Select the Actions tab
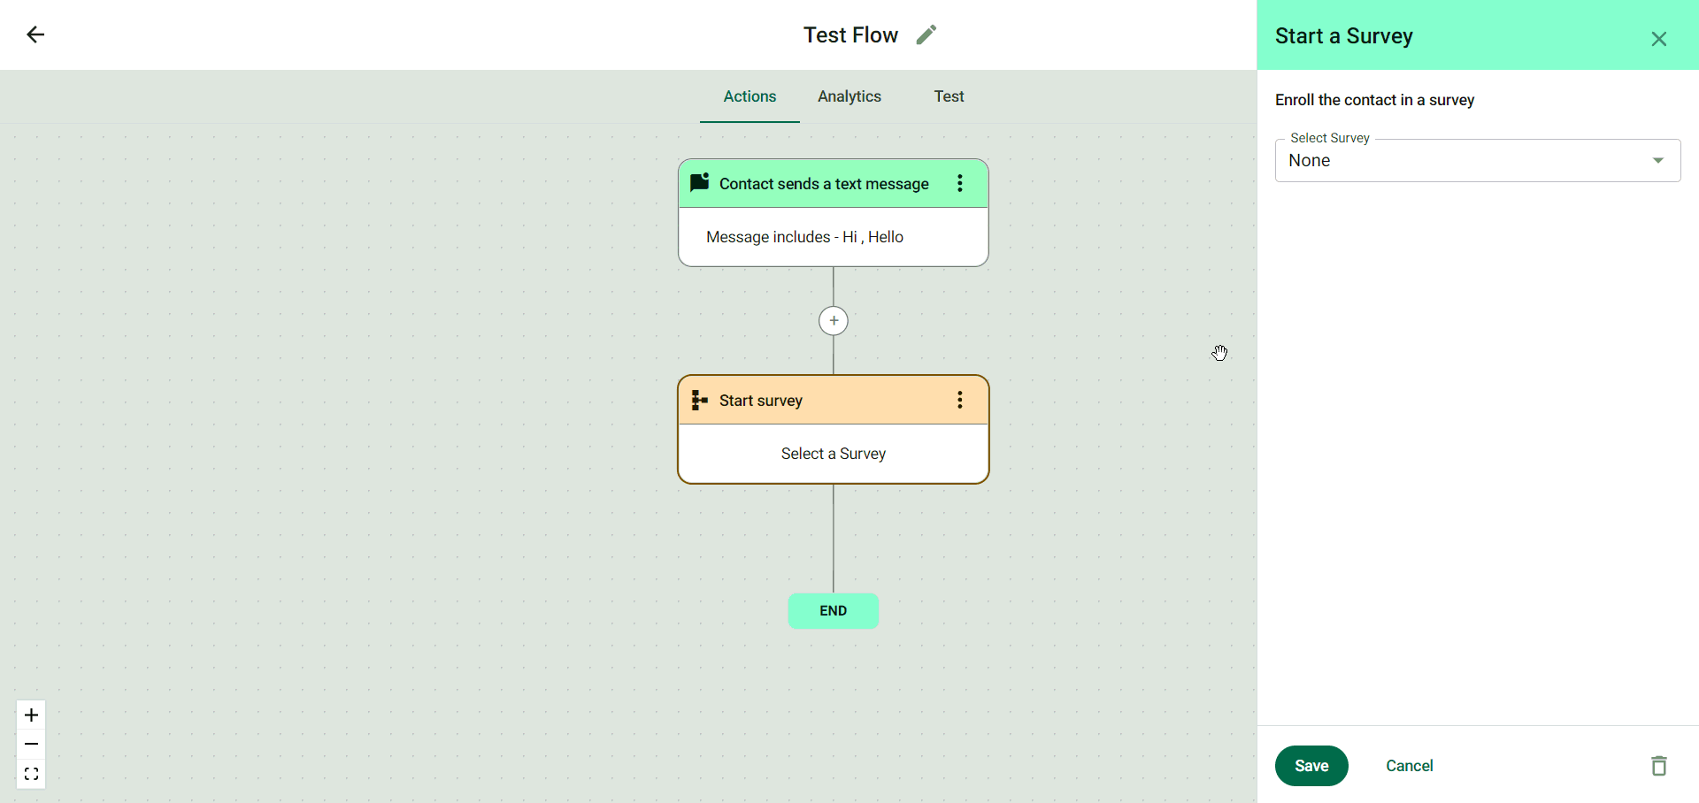This screenshot has height=803, width=1699. 750,96
